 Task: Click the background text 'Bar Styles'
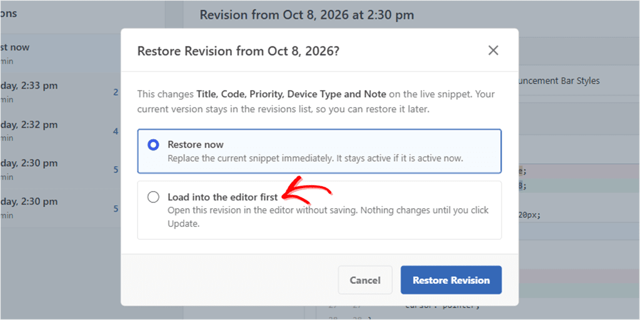581,81
